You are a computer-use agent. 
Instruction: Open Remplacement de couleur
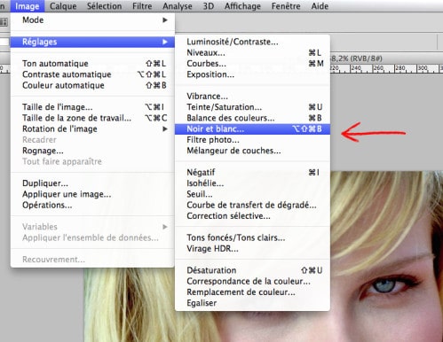pos(252,292)
